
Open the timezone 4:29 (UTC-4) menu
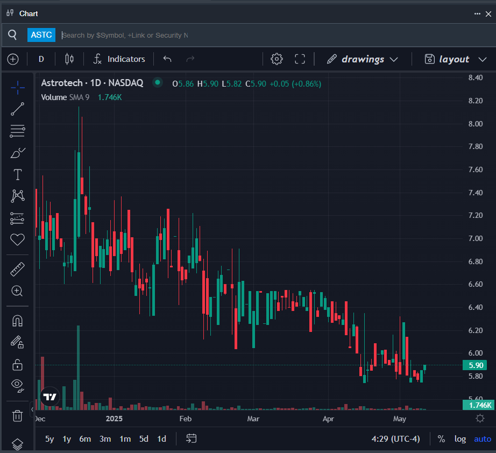(395, 439)
